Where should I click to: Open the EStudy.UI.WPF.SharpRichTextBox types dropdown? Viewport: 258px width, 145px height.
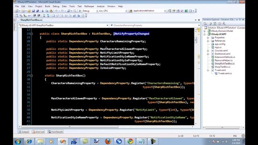coord(107,25)
